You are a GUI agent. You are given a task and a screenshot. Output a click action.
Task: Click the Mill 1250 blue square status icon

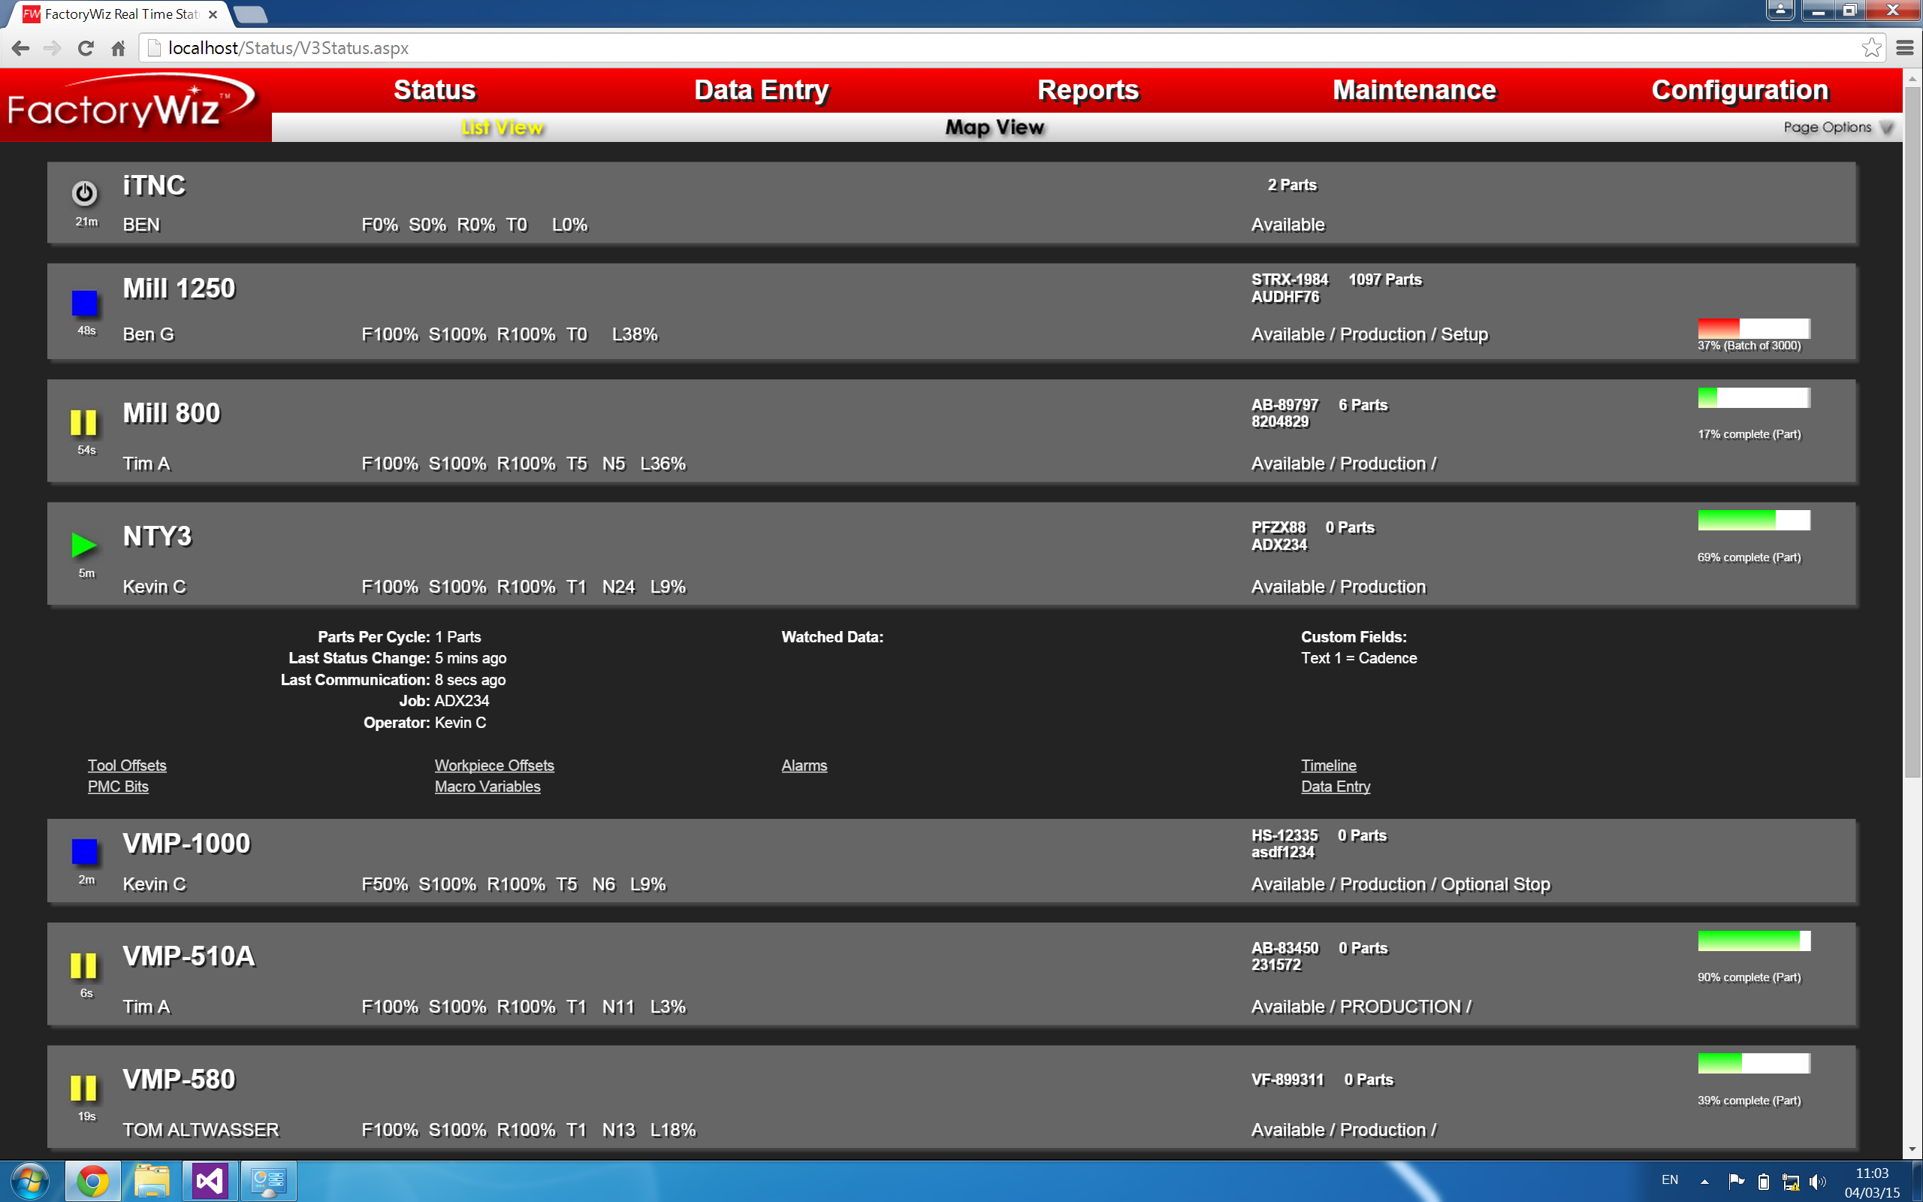[84, 303]
